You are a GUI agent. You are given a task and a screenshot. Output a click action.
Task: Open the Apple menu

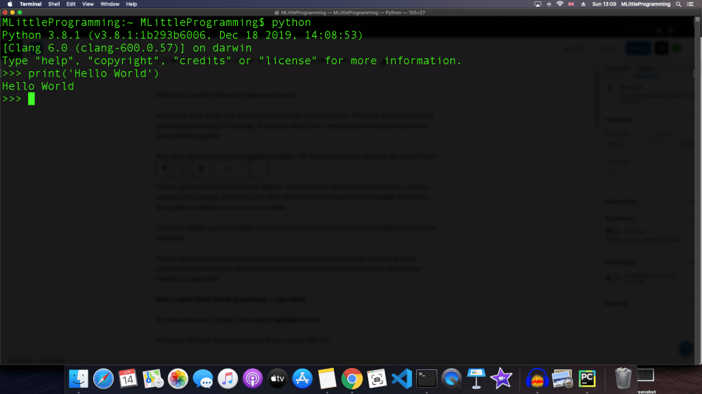coord(10,4)
